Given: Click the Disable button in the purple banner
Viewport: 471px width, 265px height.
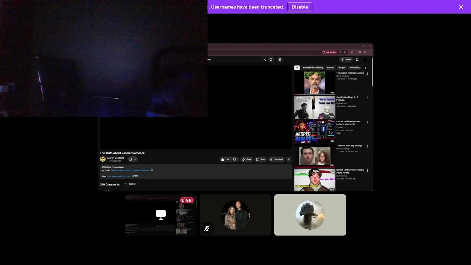Looking at the screenshot, I should click(300, 7).
